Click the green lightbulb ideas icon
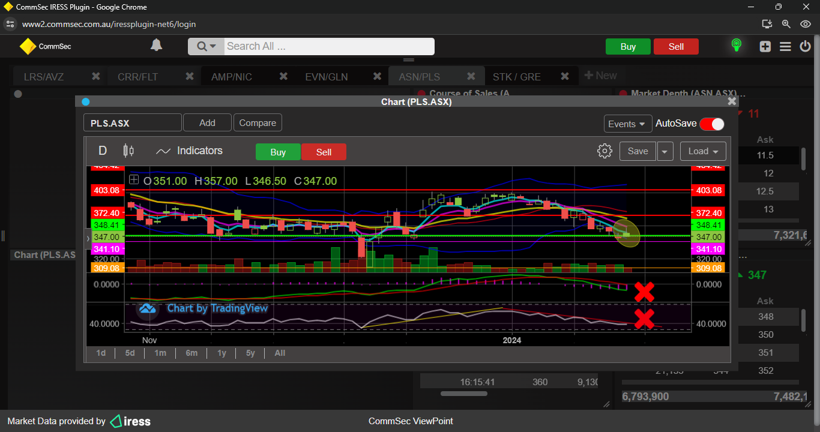This screenshot has height=432, width=820. [736, 46]
